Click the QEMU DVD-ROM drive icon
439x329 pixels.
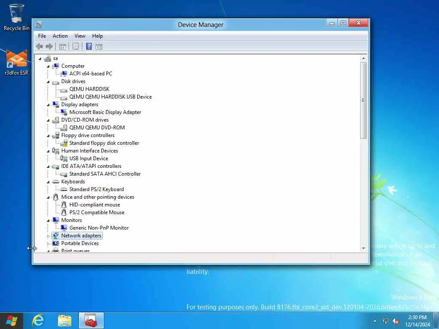(64, 128)
